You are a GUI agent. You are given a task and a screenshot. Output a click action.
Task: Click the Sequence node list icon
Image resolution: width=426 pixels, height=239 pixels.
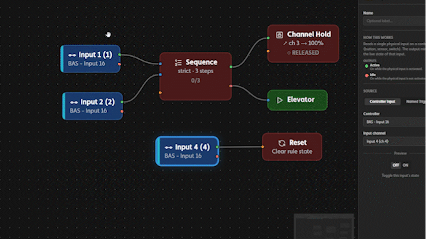pos(178,63)
